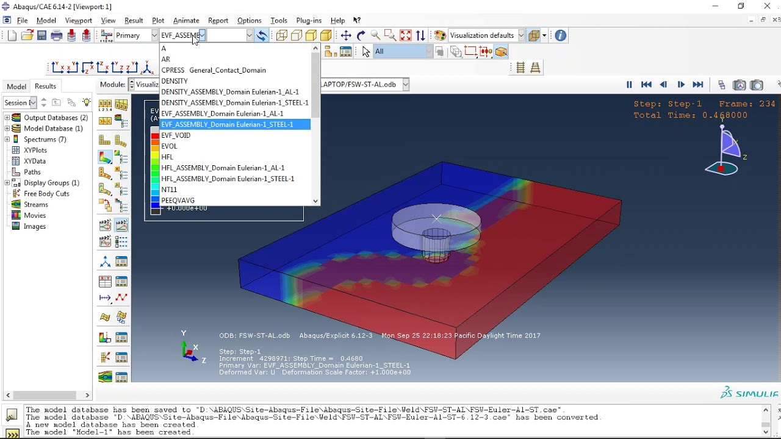Open the component dropdown next to EVF

pos(249,35)
